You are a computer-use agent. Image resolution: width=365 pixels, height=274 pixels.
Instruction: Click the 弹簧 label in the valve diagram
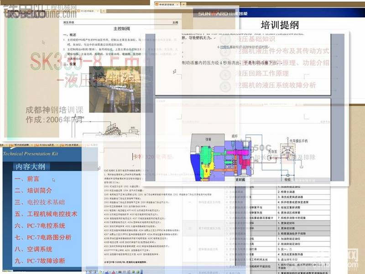(208, 139)
